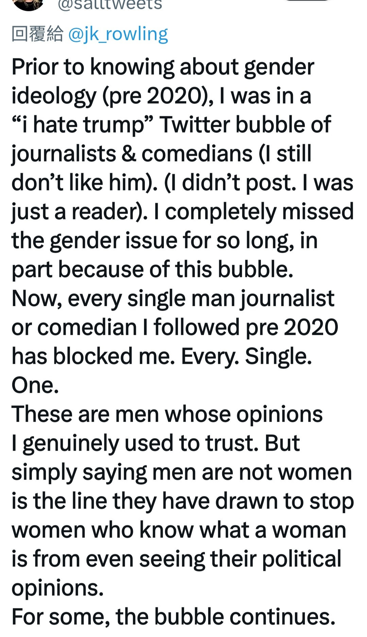Tap the standalone word 'One.'
Image resolution: width=367 pixels, height=637 pixels.
pos(35,386)
